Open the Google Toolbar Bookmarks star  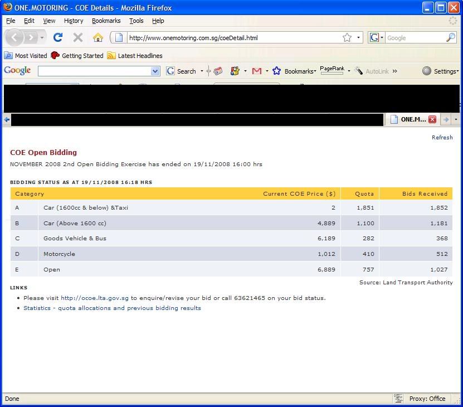pyautogui.click(x=276, y=71)
